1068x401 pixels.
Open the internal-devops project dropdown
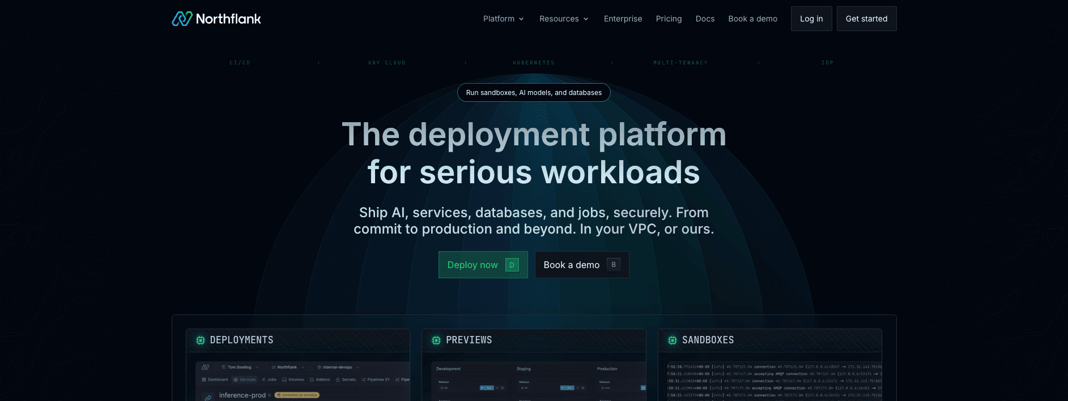(x=338, y=367)
